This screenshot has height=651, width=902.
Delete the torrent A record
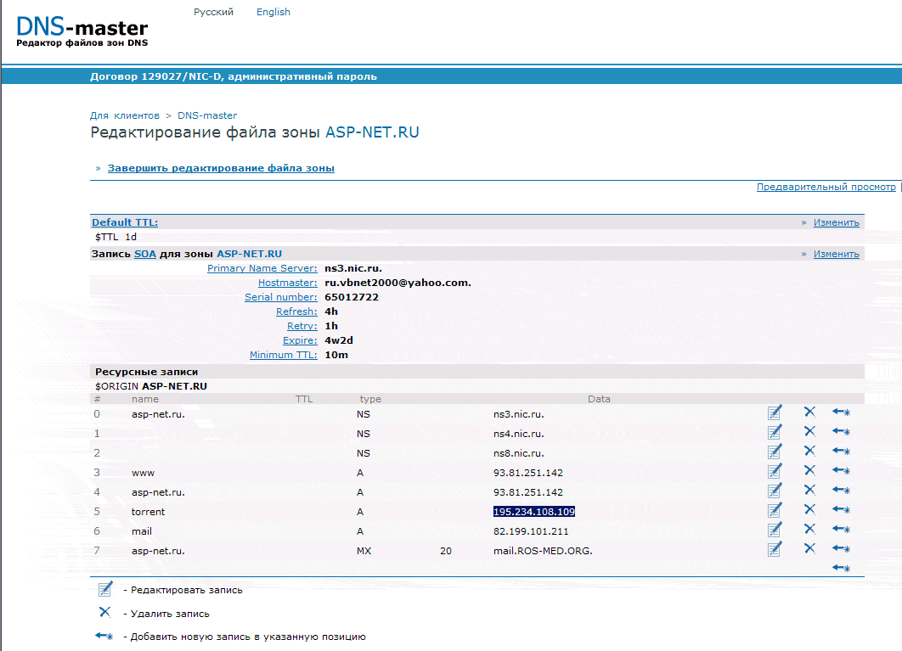point(809,509)
